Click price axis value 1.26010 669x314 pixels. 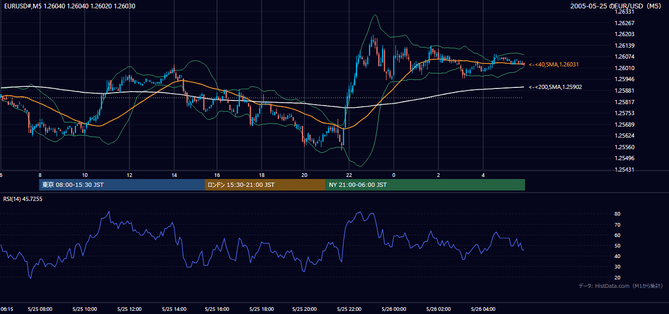pos(624,68)
